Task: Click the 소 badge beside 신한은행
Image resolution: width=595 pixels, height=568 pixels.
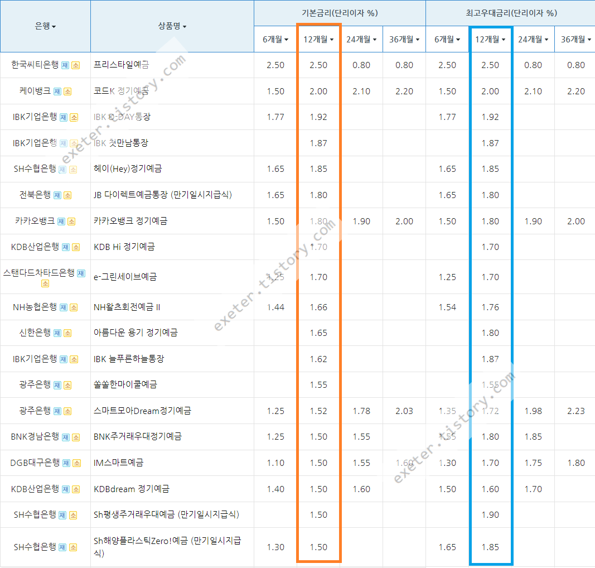Action: 67,333
